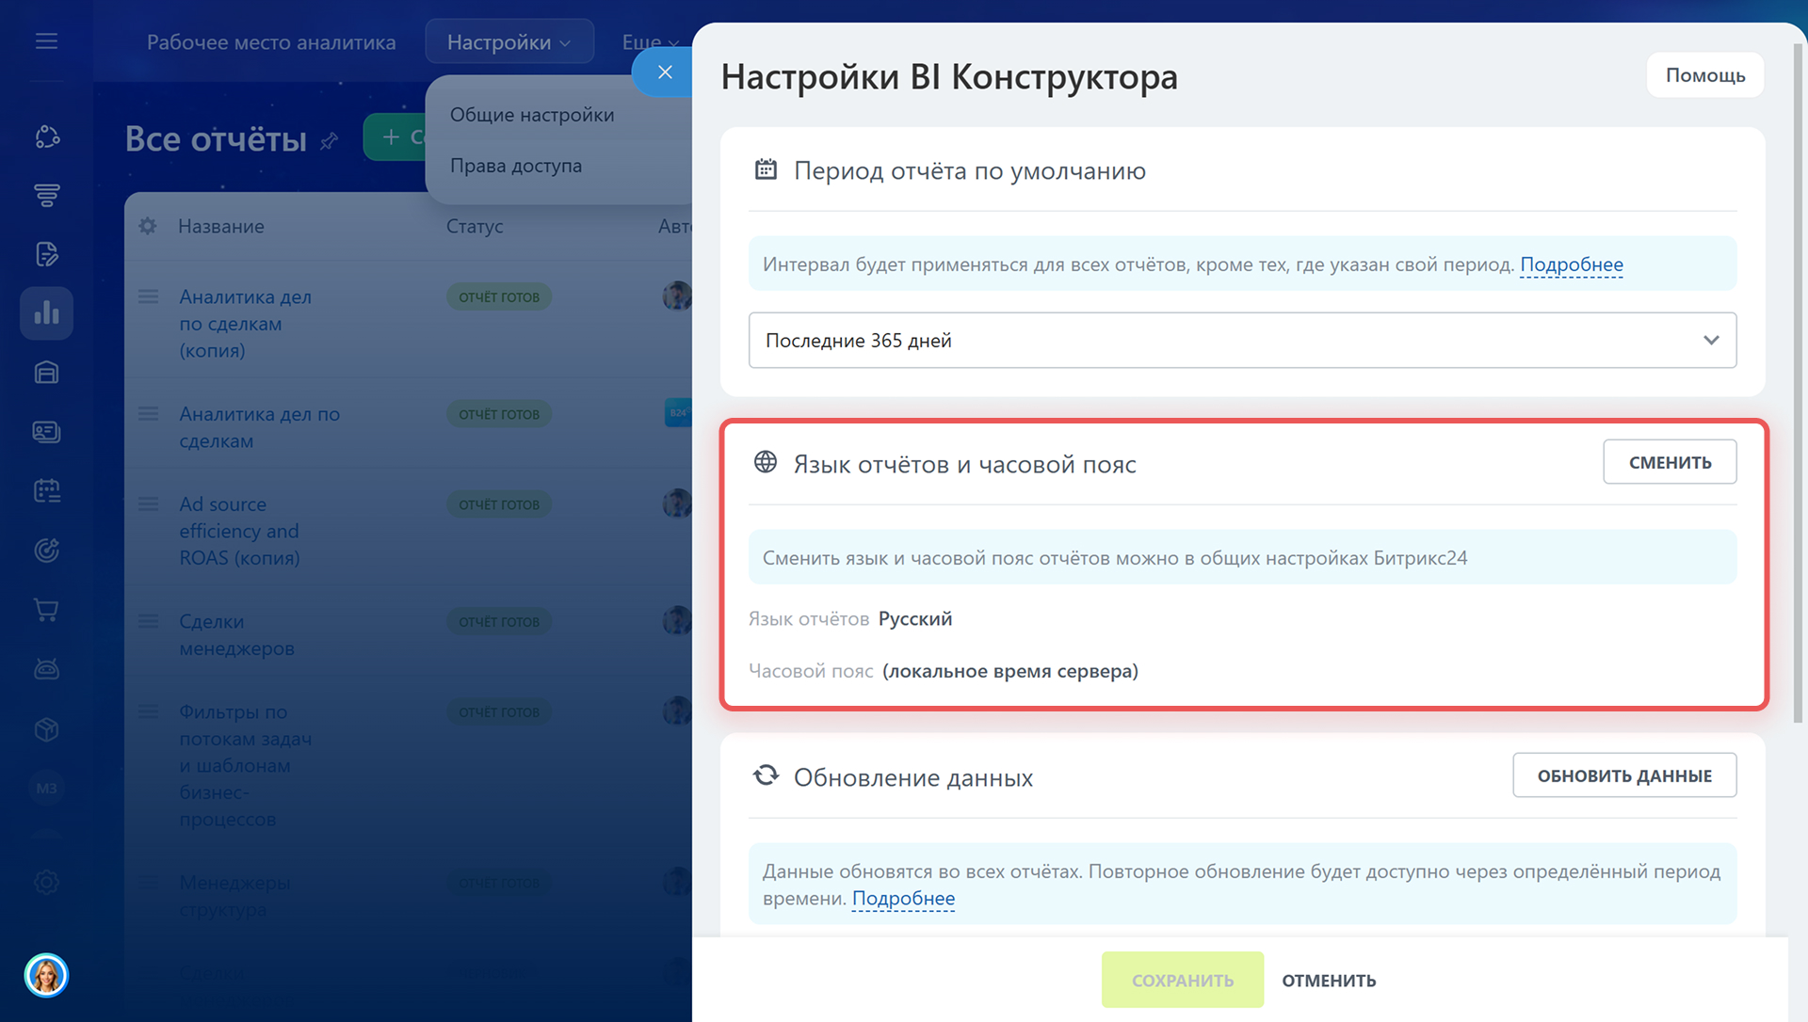Open the online store cart sidebar icon
1808x1022 pixels.
(x=46, y=610)
